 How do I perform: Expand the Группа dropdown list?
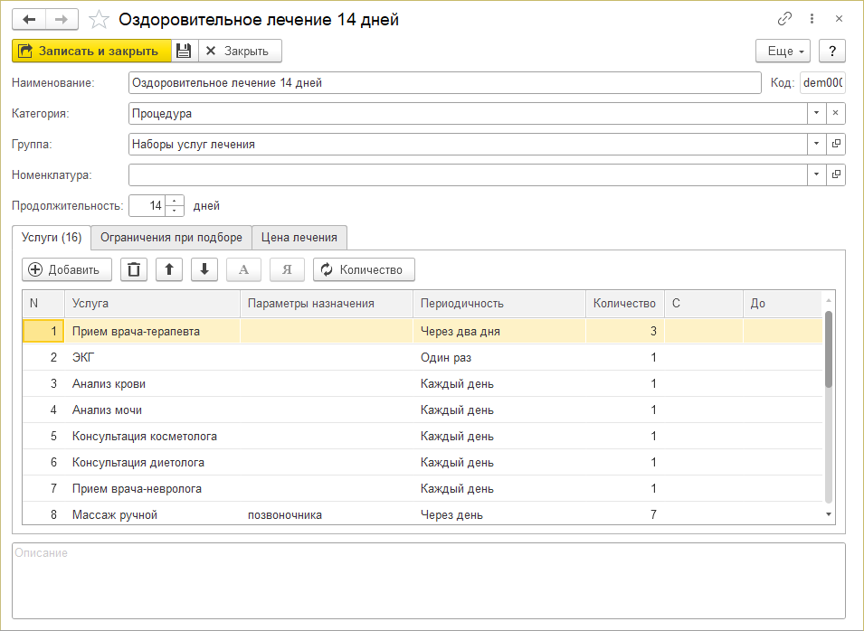point(816,144)
